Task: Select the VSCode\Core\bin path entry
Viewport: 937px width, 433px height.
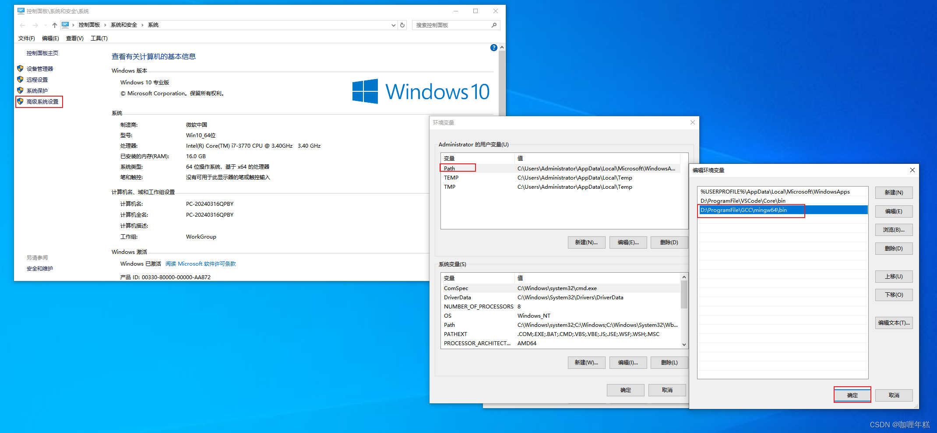Action: coord(783,201)
